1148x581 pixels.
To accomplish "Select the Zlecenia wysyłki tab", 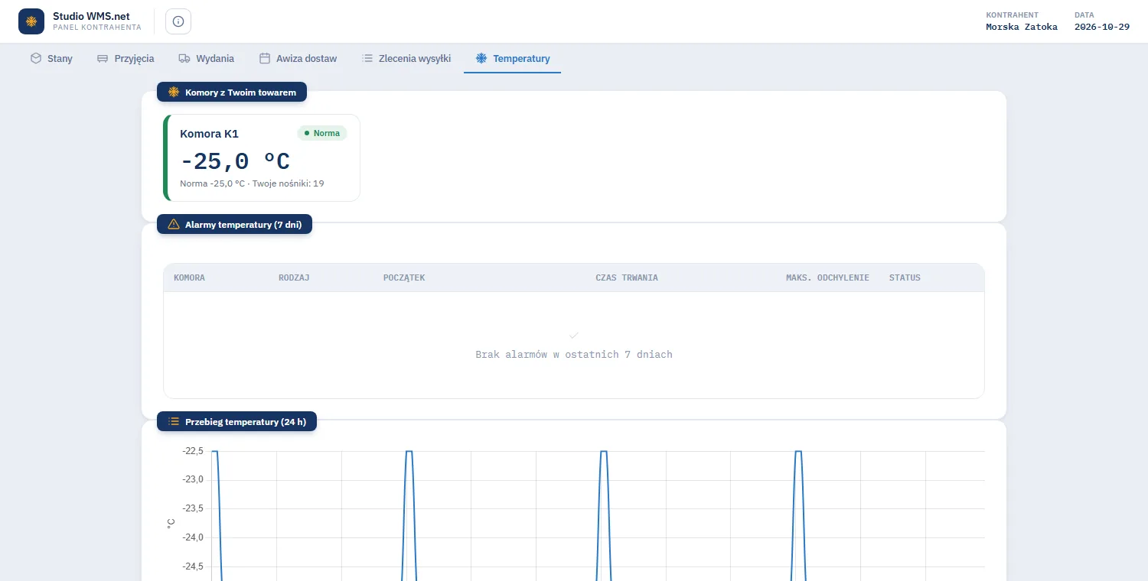I will point(406,58).
